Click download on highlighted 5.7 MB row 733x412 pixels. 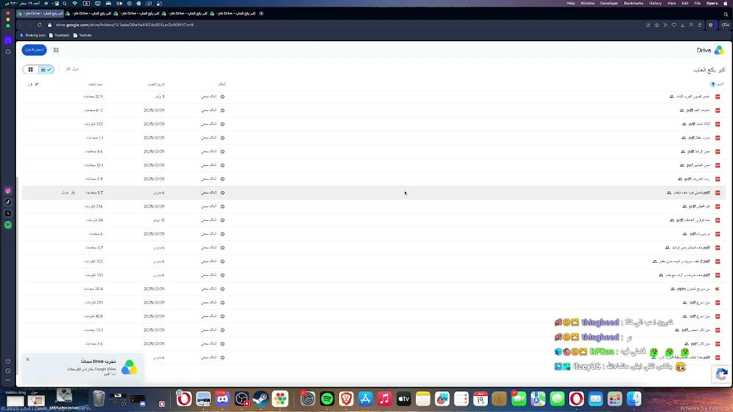coord(69,193)
